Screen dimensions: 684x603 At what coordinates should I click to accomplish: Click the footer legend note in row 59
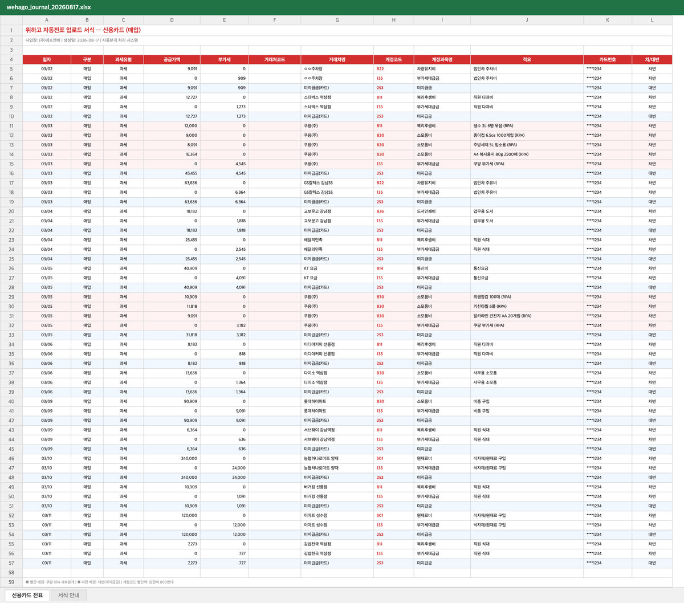point(347,582)
